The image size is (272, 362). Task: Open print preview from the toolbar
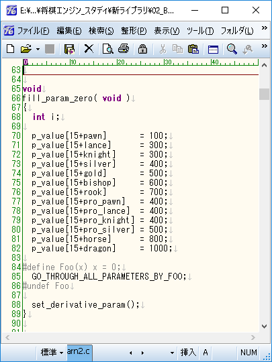click(x=107, y=49)
